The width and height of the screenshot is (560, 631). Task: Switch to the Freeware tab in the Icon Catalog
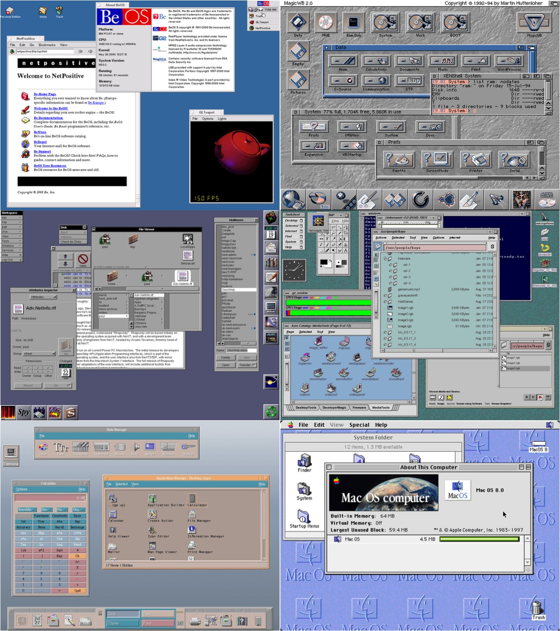359,408
